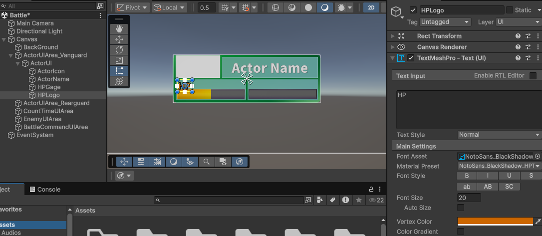Viewport: 542px width, 236px height.
Task: Toggle the 2D scene view mode
Action: pyautogui.click(x=371, y=7)
